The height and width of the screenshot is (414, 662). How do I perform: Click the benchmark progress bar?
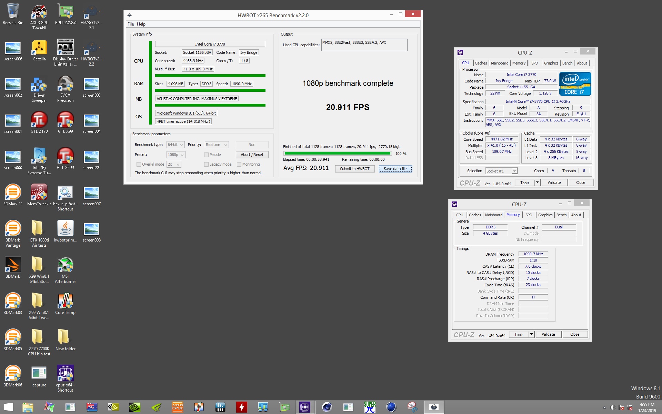coord(338,154)
